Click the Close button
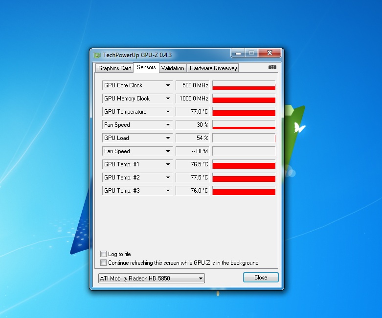 [x=261, y=277]
